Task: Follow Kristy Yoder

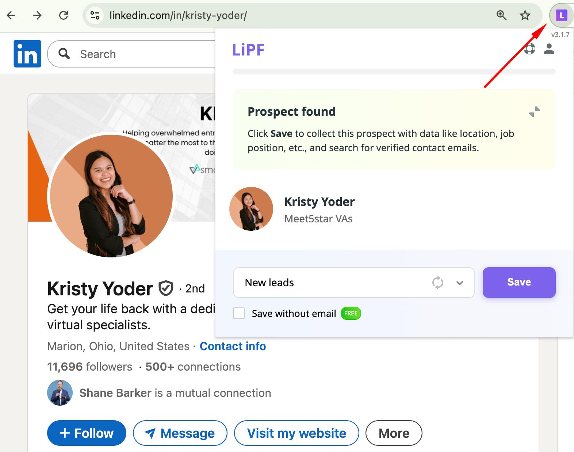Action: tap(87, 433)
